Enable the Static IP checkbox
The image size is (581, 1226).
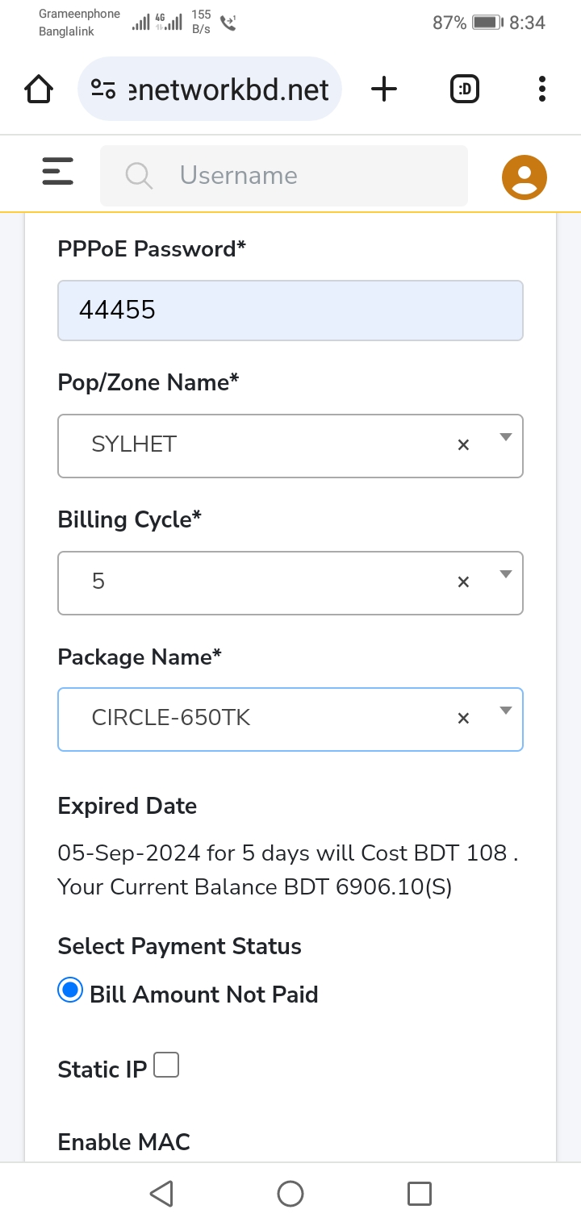[x=166, y=1065]
